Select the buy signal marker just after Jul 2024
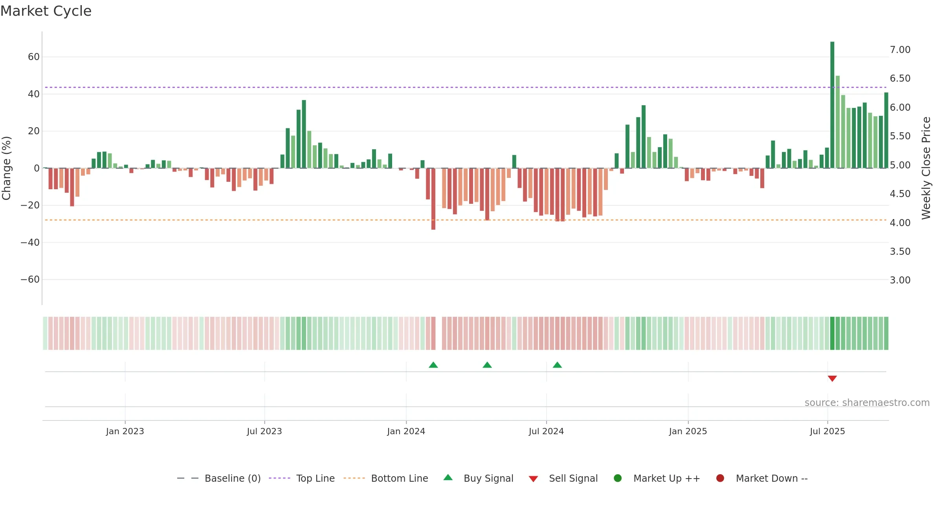 click(557, 365)
